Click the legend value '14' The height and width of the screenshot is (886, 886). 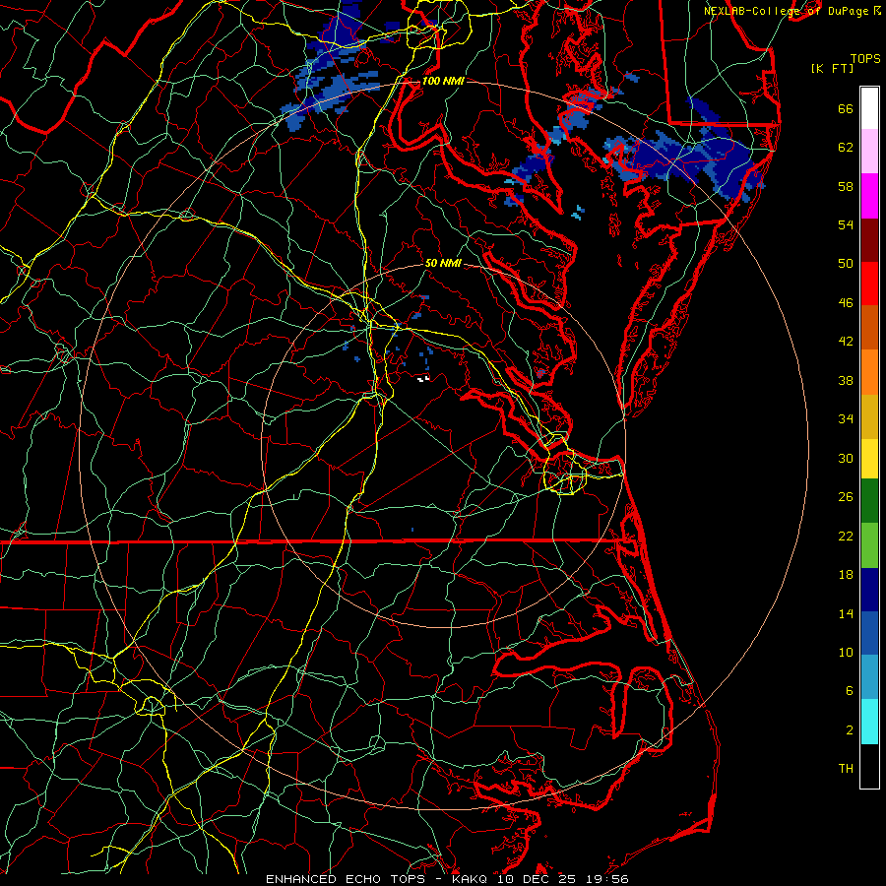(x=846, y=613)
